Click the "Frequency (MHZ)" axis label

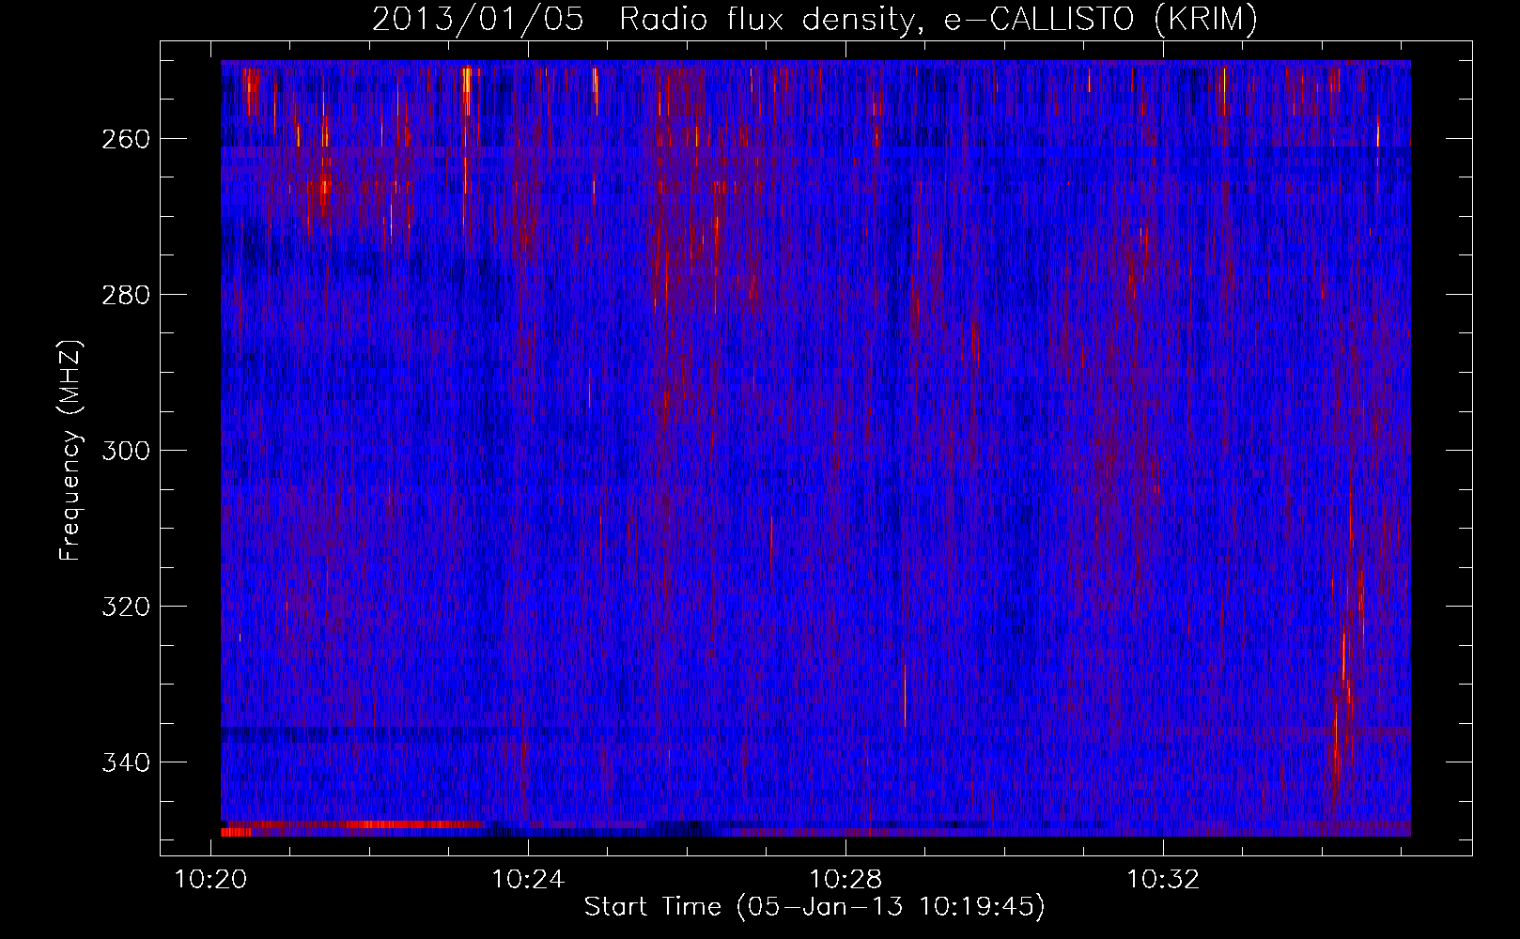pos(70,450)
